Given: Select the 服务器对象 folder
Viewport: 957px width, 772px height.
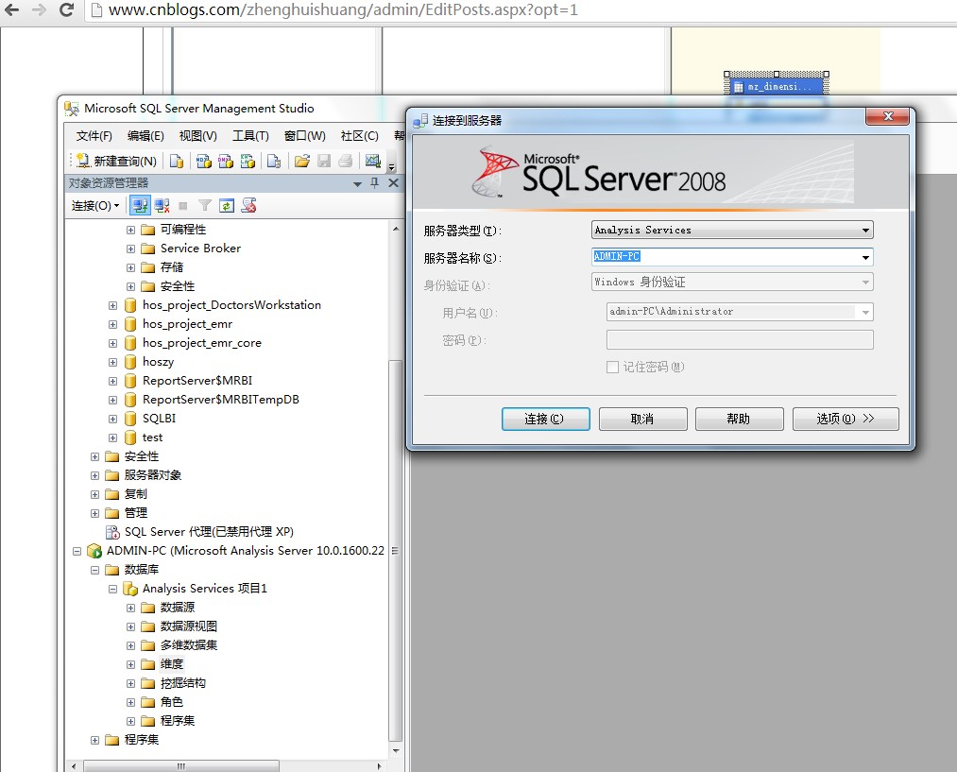Looking at the screenshot, I should coord(153,475).
